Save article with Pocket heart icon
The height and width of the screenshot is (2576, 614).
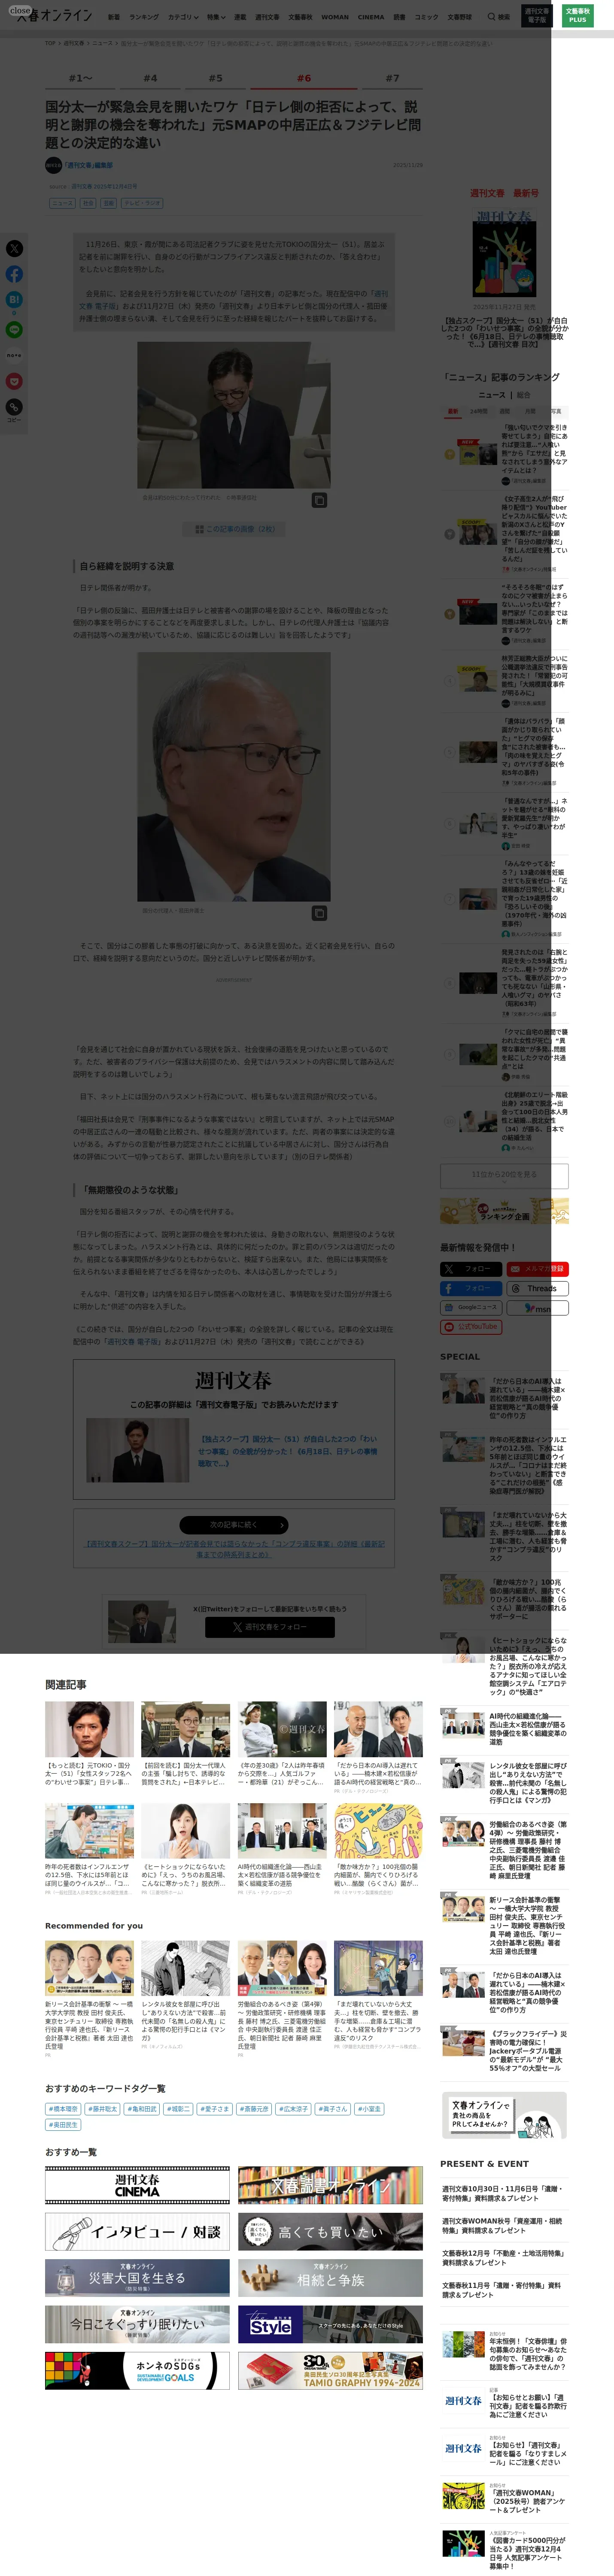pyautogui.click(x=14, y=381)
